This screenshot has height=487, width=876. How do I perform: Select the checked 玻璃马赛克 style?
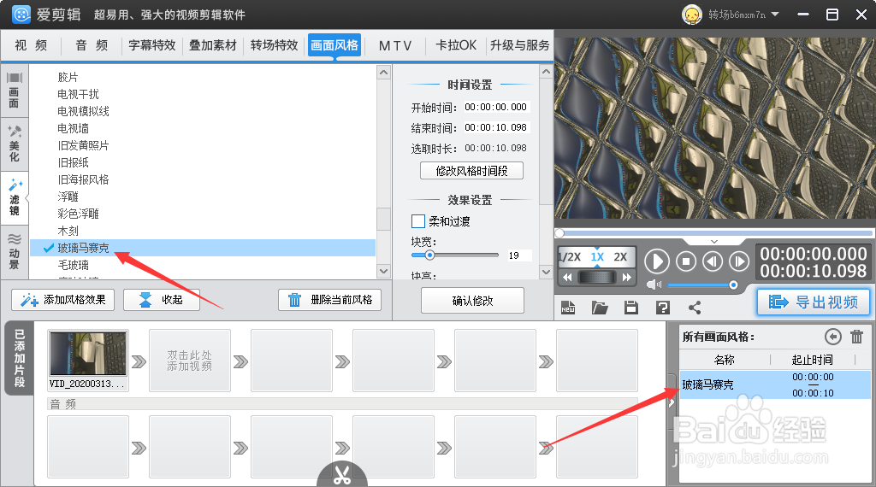[203, 248]
